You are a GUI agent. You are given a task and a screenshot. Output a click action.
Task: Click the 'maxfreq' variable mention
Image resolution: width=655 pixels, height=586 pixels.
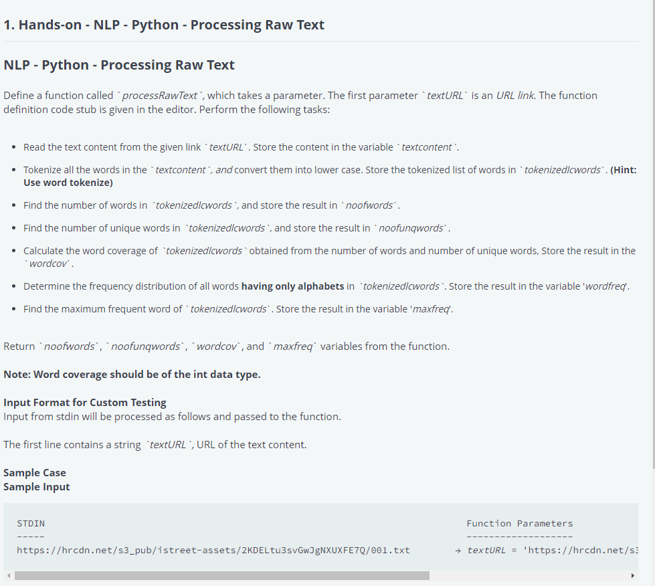click(431, 308)
